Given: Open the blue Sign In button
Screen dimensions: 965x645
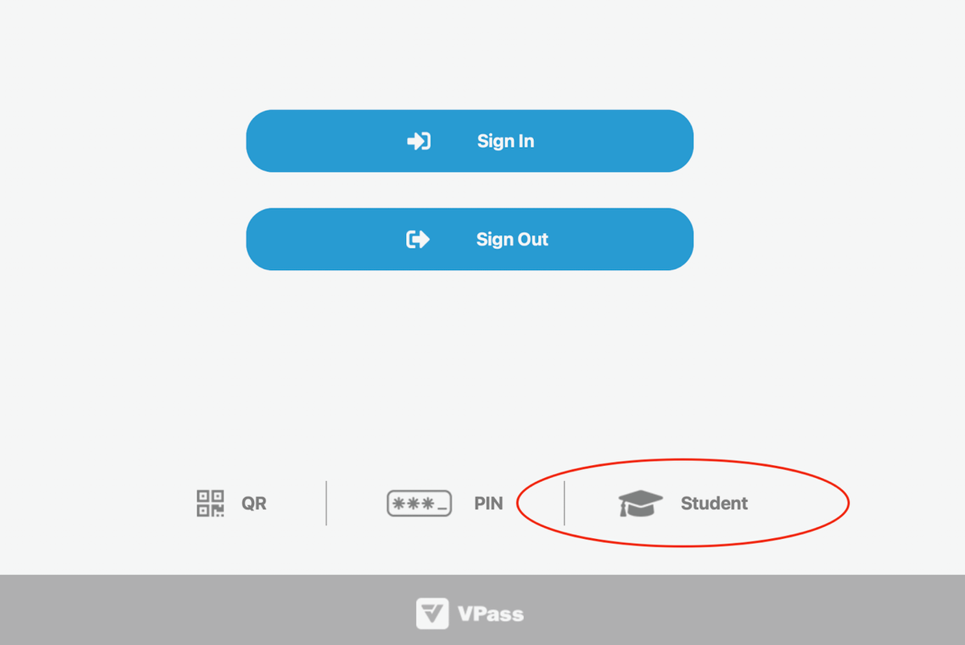Looking at the screenshot, I should tap(470, 141).
